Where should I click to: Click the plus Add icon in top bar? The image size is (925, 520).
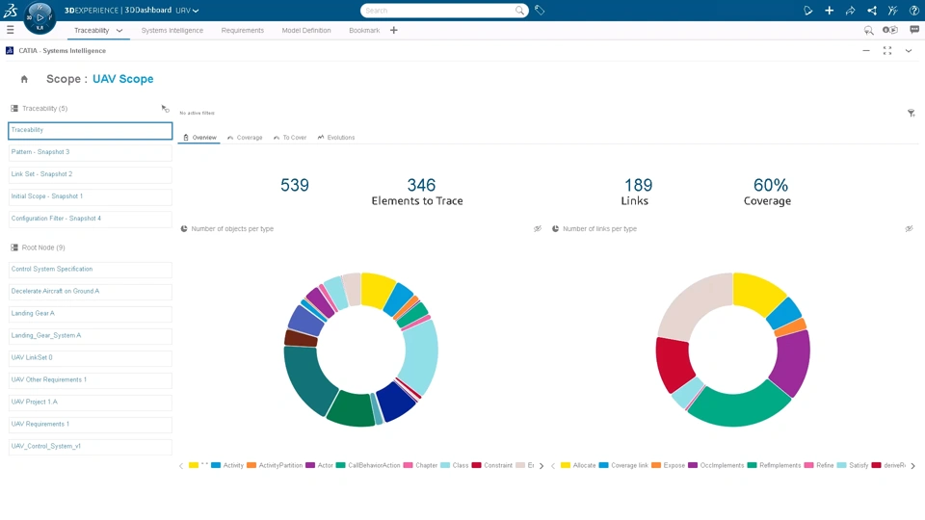tap(829, 10)
